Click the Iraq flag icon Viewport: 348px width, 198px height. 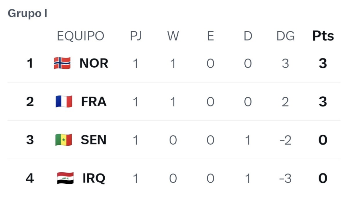pyautogui.click(x=65, y=178)
